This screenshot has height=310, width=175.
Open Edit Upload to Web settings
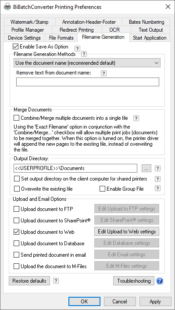coord(127,232)
